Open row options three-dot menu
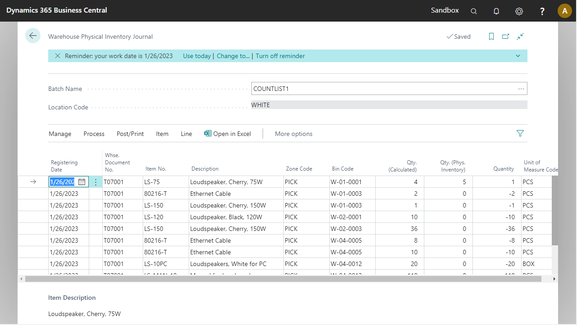 (x=95, y=182)
